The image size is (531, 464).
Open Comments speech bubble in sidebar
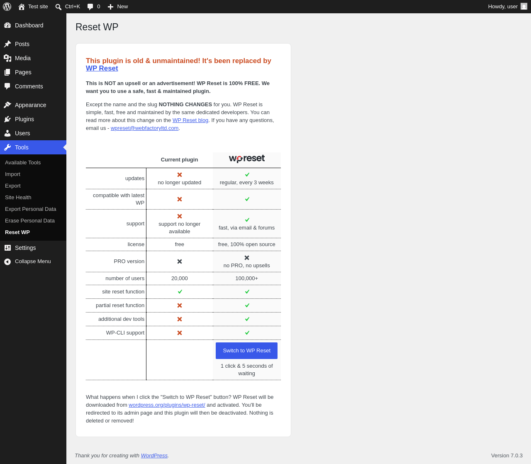pos(7,86)
